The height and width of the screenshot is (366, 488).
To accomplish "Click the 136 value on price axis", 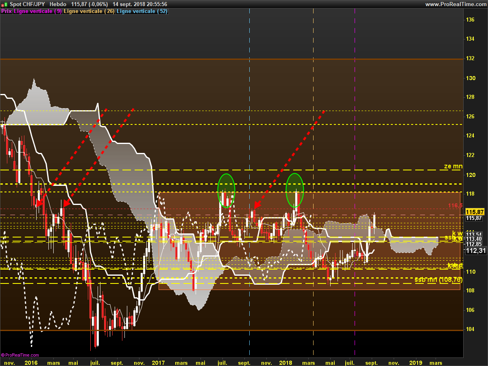I will [470, 20].
